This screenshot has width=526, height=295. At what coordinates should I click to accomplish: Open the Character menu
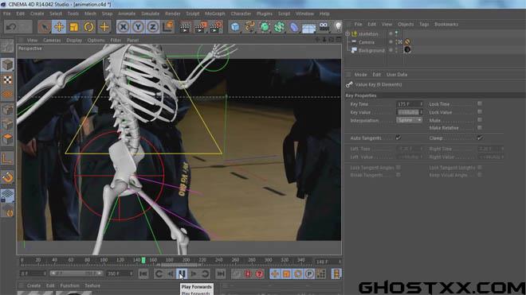point(241,14)
